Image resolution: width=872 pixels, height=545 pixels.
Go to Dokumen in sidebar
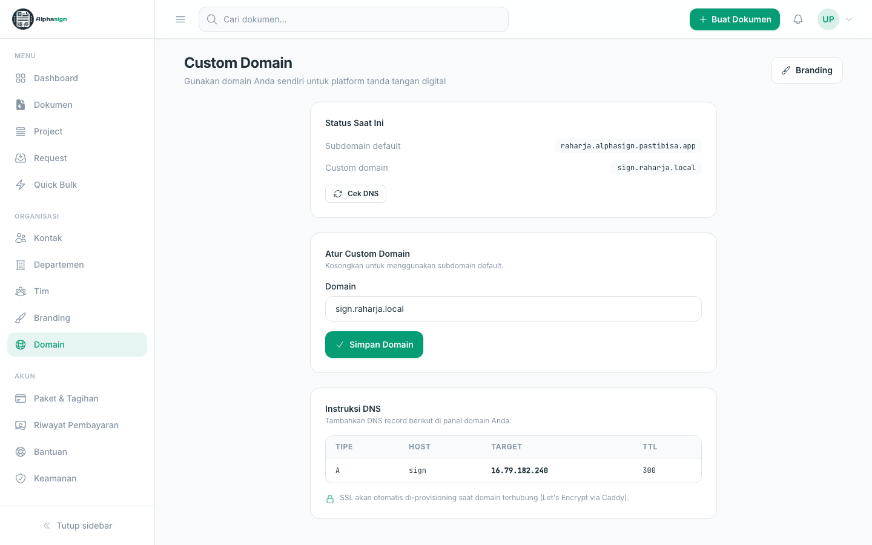coord(77,105)
